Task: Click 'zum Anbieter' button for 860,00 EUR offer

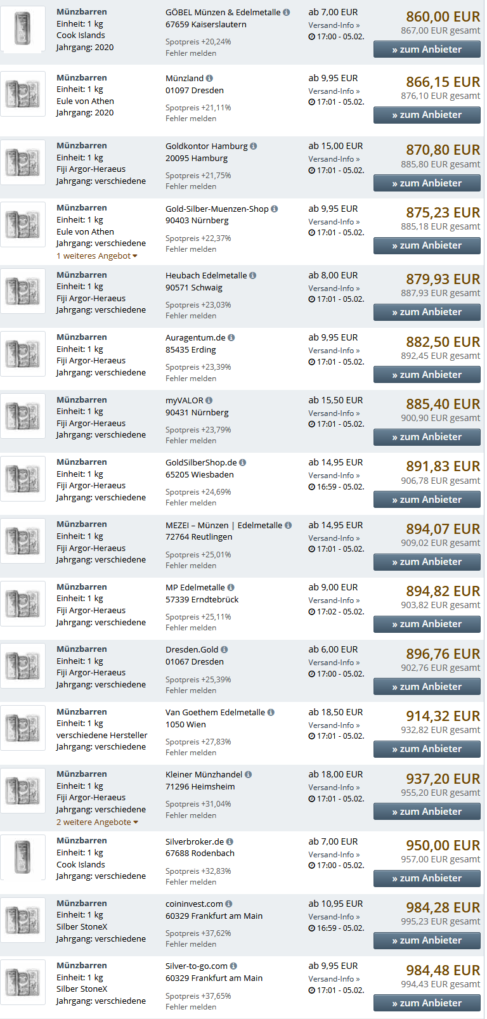Action: tap(427, 49)
